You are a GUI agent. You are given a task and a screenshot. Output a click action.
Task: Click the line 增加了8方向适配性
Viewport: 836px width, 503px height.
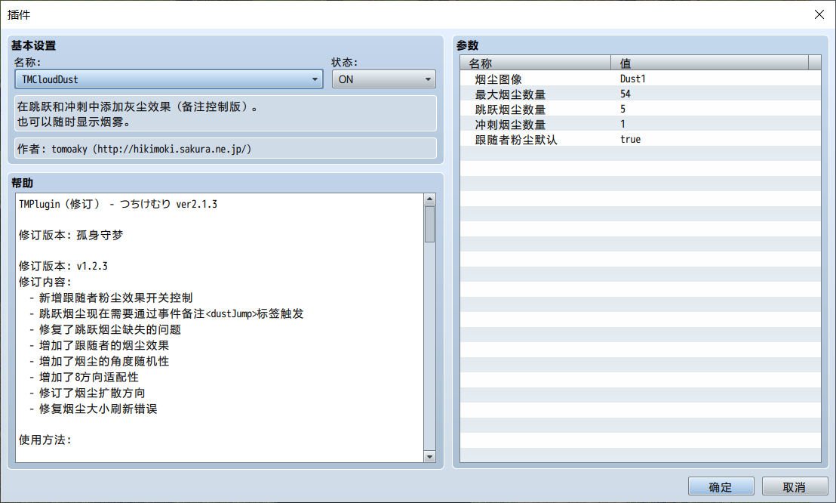[84, 377]
